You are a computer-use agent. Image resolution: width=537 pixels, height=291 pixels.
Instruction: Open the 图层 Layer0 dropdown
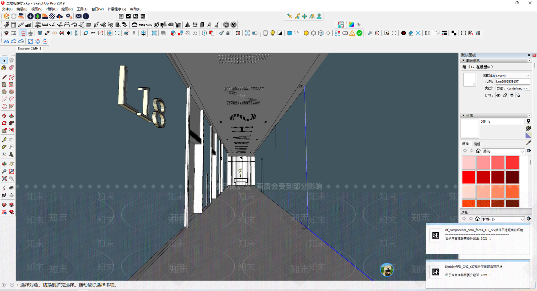coord(512,76)
